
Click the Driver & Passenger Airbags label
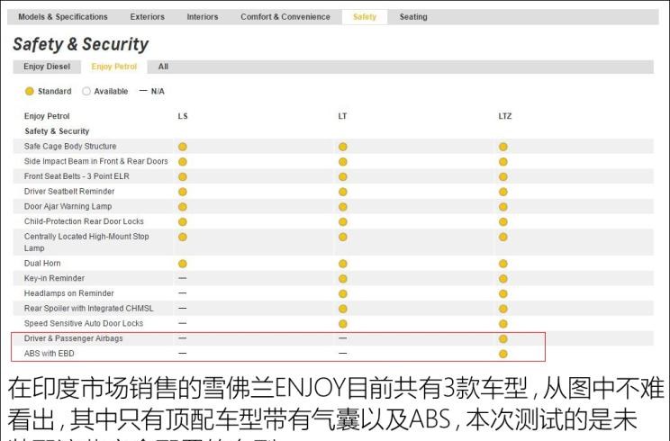(x=74, y=338)
